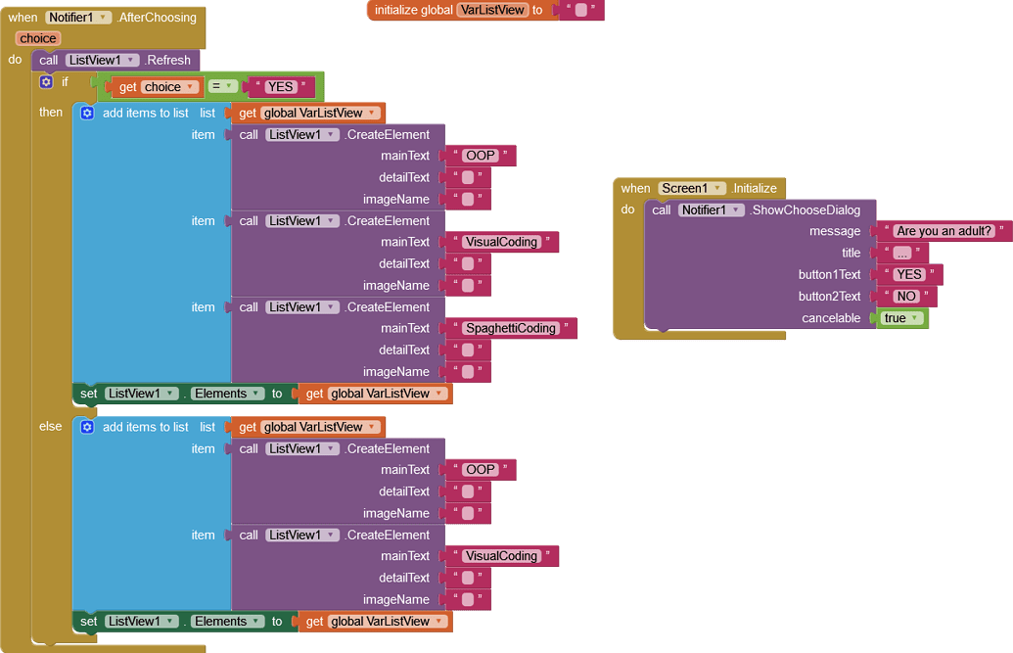1013x653 pixels.
Task: Open the mutator gear on the if block
Action: point(46,82)
